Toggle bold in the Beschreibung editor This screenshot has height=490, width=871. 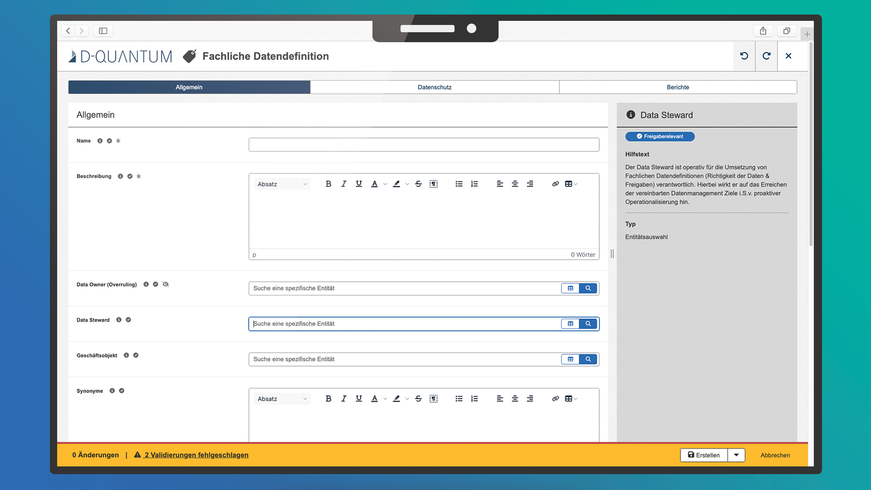(328, 184)
